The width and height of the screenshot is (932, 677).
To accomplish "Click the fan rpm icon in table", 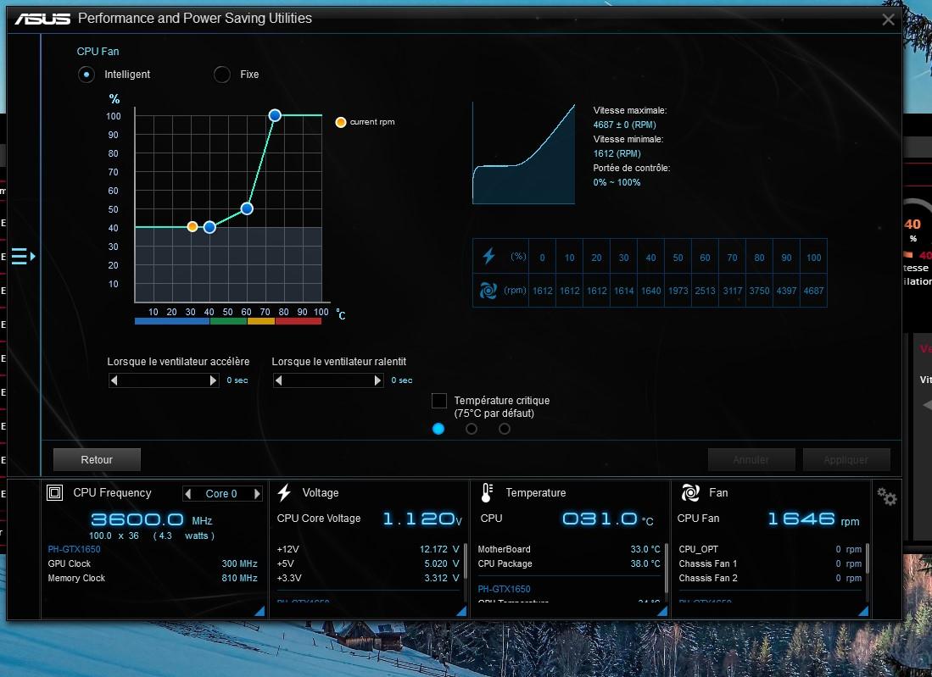I will click(x=488, y=291).
